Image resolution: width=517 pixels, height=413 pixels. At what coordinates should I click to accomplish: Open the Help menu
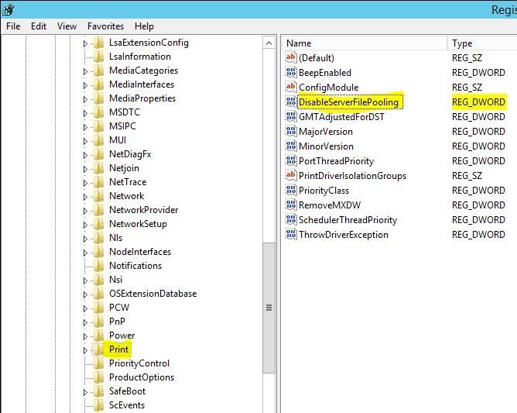[x=144, y=26]
